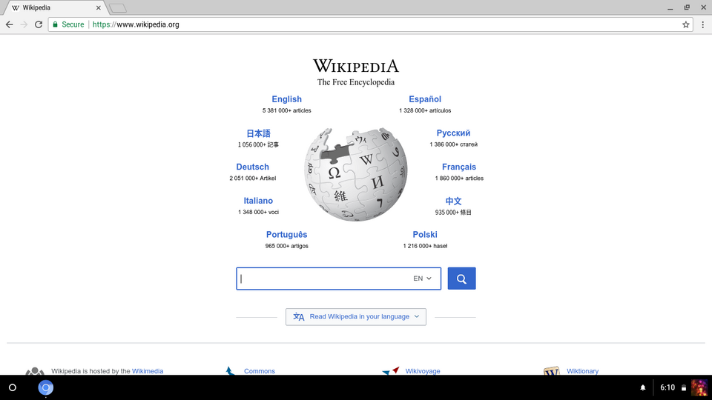Click the clock showing 6:10
Screen dimensions: 712x400
[667, 387]
